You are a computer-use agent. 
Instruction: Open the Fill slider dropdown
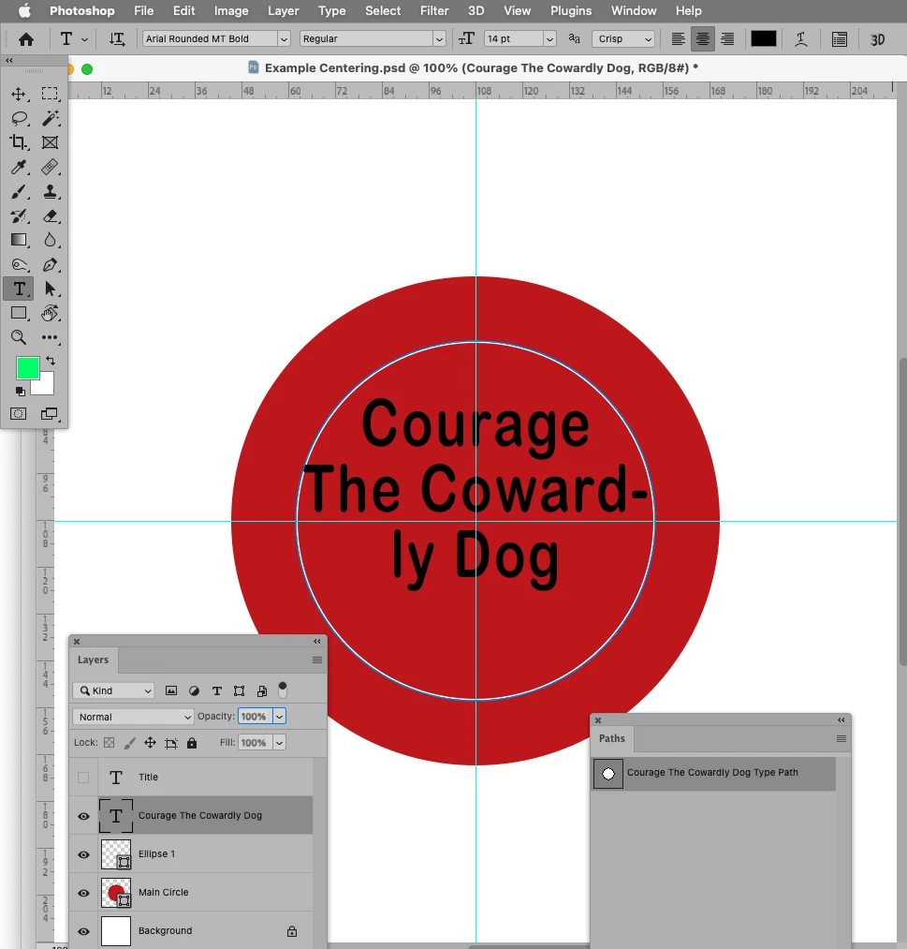(279, 743)
